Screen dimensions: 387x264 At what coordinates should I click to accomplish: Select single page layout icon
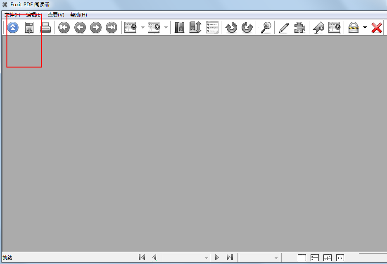302,257
